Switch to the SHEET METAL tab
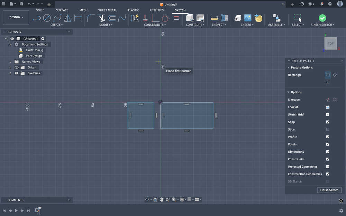The image size is (346, 216). [x=107, y=10]
